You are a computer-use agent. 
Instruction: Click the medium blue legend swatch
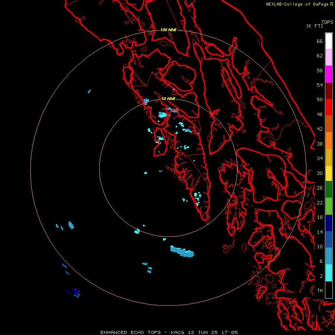click(329, 239)
